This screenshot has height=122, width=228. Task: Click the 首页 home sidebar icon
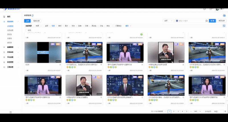4,17
